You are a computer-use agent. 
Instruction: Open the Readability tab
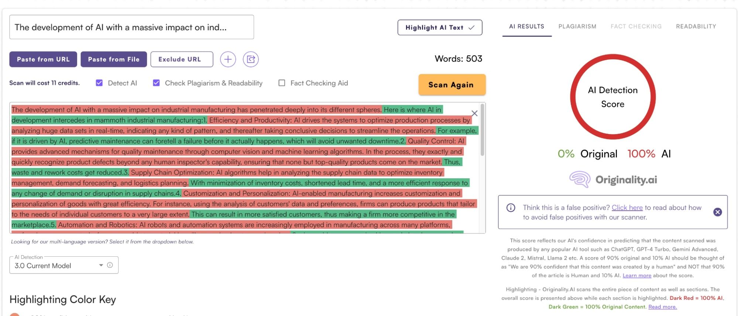[696, 27]
